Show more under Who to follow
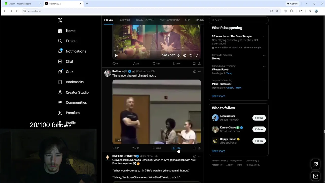This screenshot has height=183, width=325. tap(218, 151)
